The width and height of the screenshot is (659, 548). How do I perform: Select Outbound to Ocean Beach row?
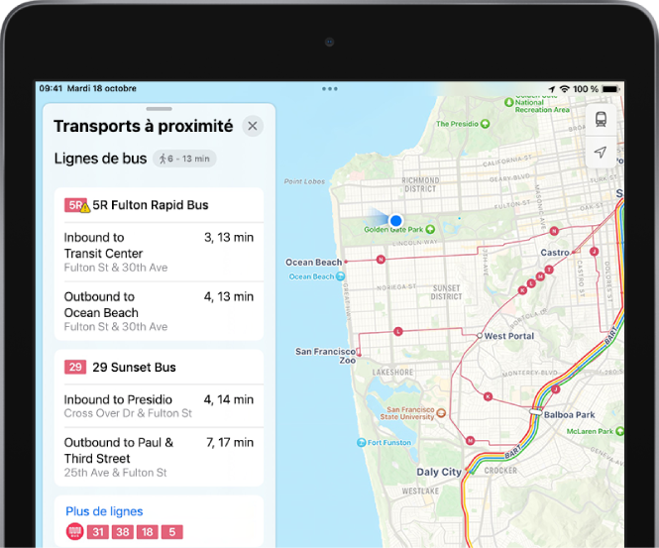coord(159,311)
